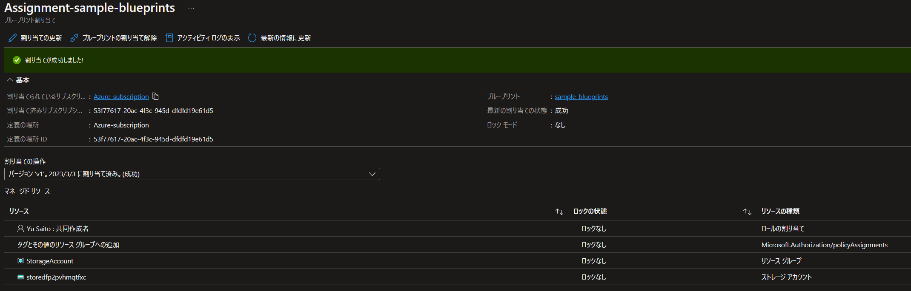Click the 定義の場所 Azure-subscription value

point(121,125)
